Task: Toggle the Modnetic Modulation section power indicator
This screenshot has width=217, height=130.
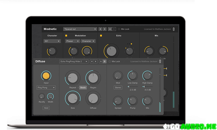Action: point(66,36)
